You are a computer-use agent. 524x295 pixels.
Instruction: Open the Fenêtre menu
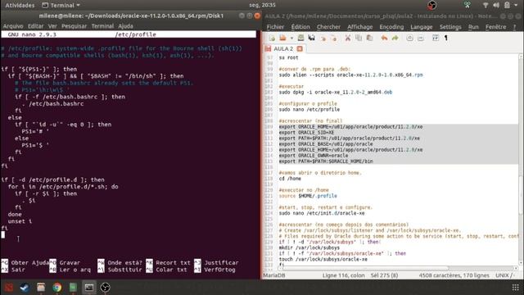pyautogui.click(x=495, y=27)
